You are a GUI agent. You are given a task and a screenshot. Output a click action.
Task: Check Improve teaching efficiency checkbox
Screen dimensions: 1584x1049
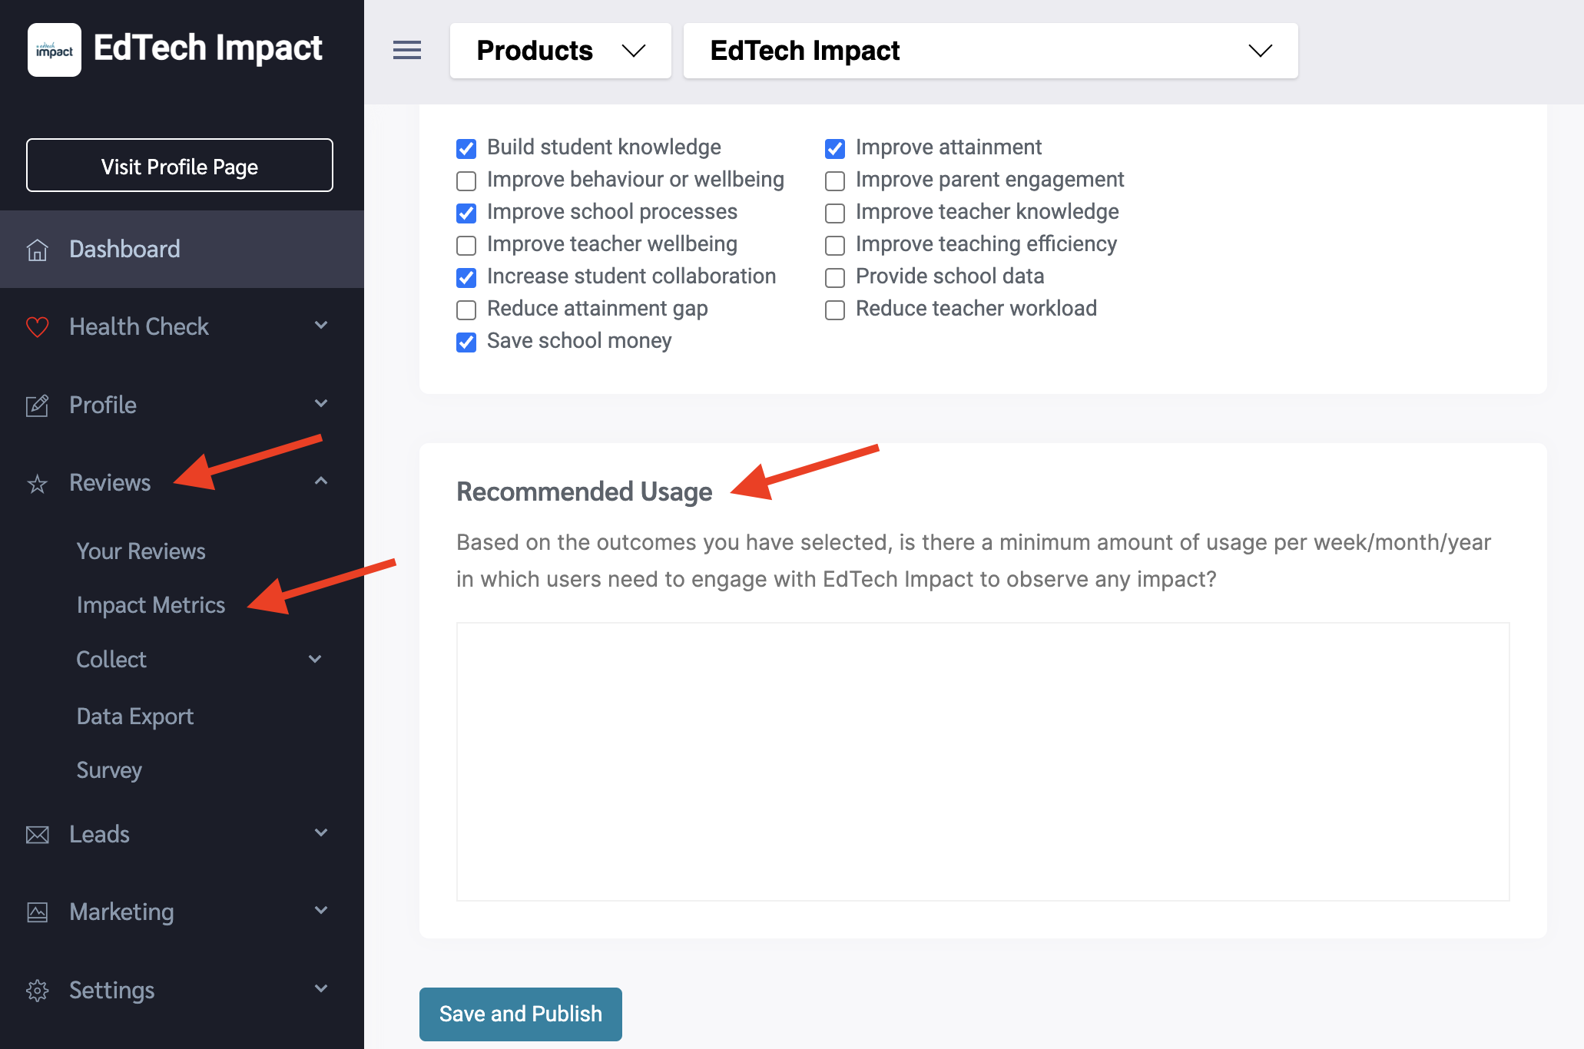(x=835, y=245)
